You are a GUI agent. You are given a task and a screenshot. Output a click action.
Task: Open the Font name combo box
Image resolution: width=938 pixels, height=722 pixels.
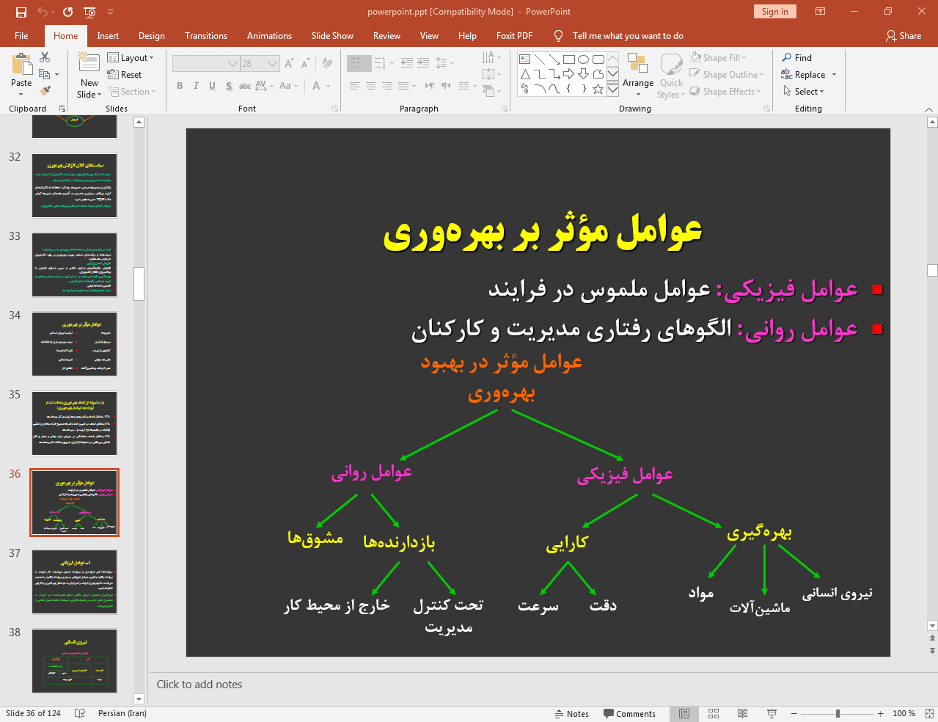(x=205, y=64)
